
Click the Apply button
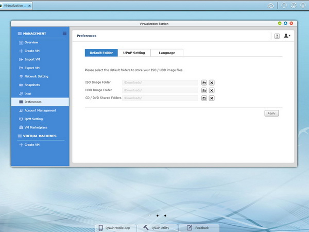pyautogui.click(x=271, y=113)
